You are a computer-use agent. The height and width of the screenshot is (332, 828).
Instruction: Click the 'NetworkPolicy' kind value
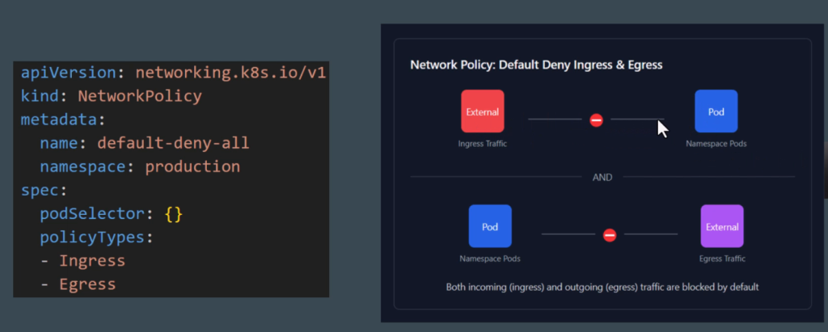point(139,97)
